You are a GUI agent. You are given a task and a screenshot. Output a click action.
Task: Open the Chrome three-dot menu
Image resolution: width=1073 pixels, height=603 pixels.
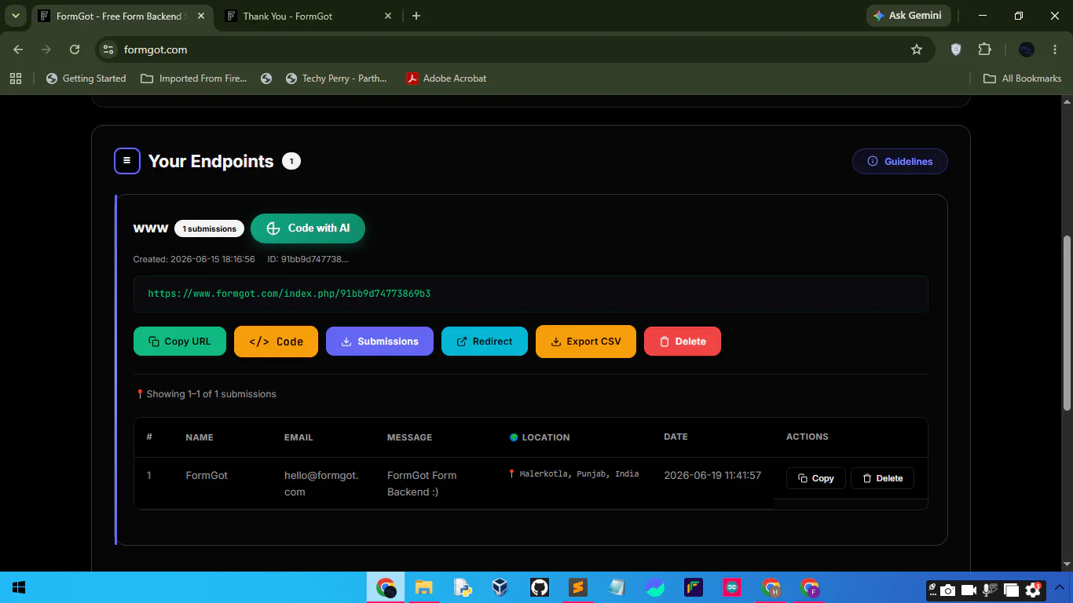(1055, 49)
